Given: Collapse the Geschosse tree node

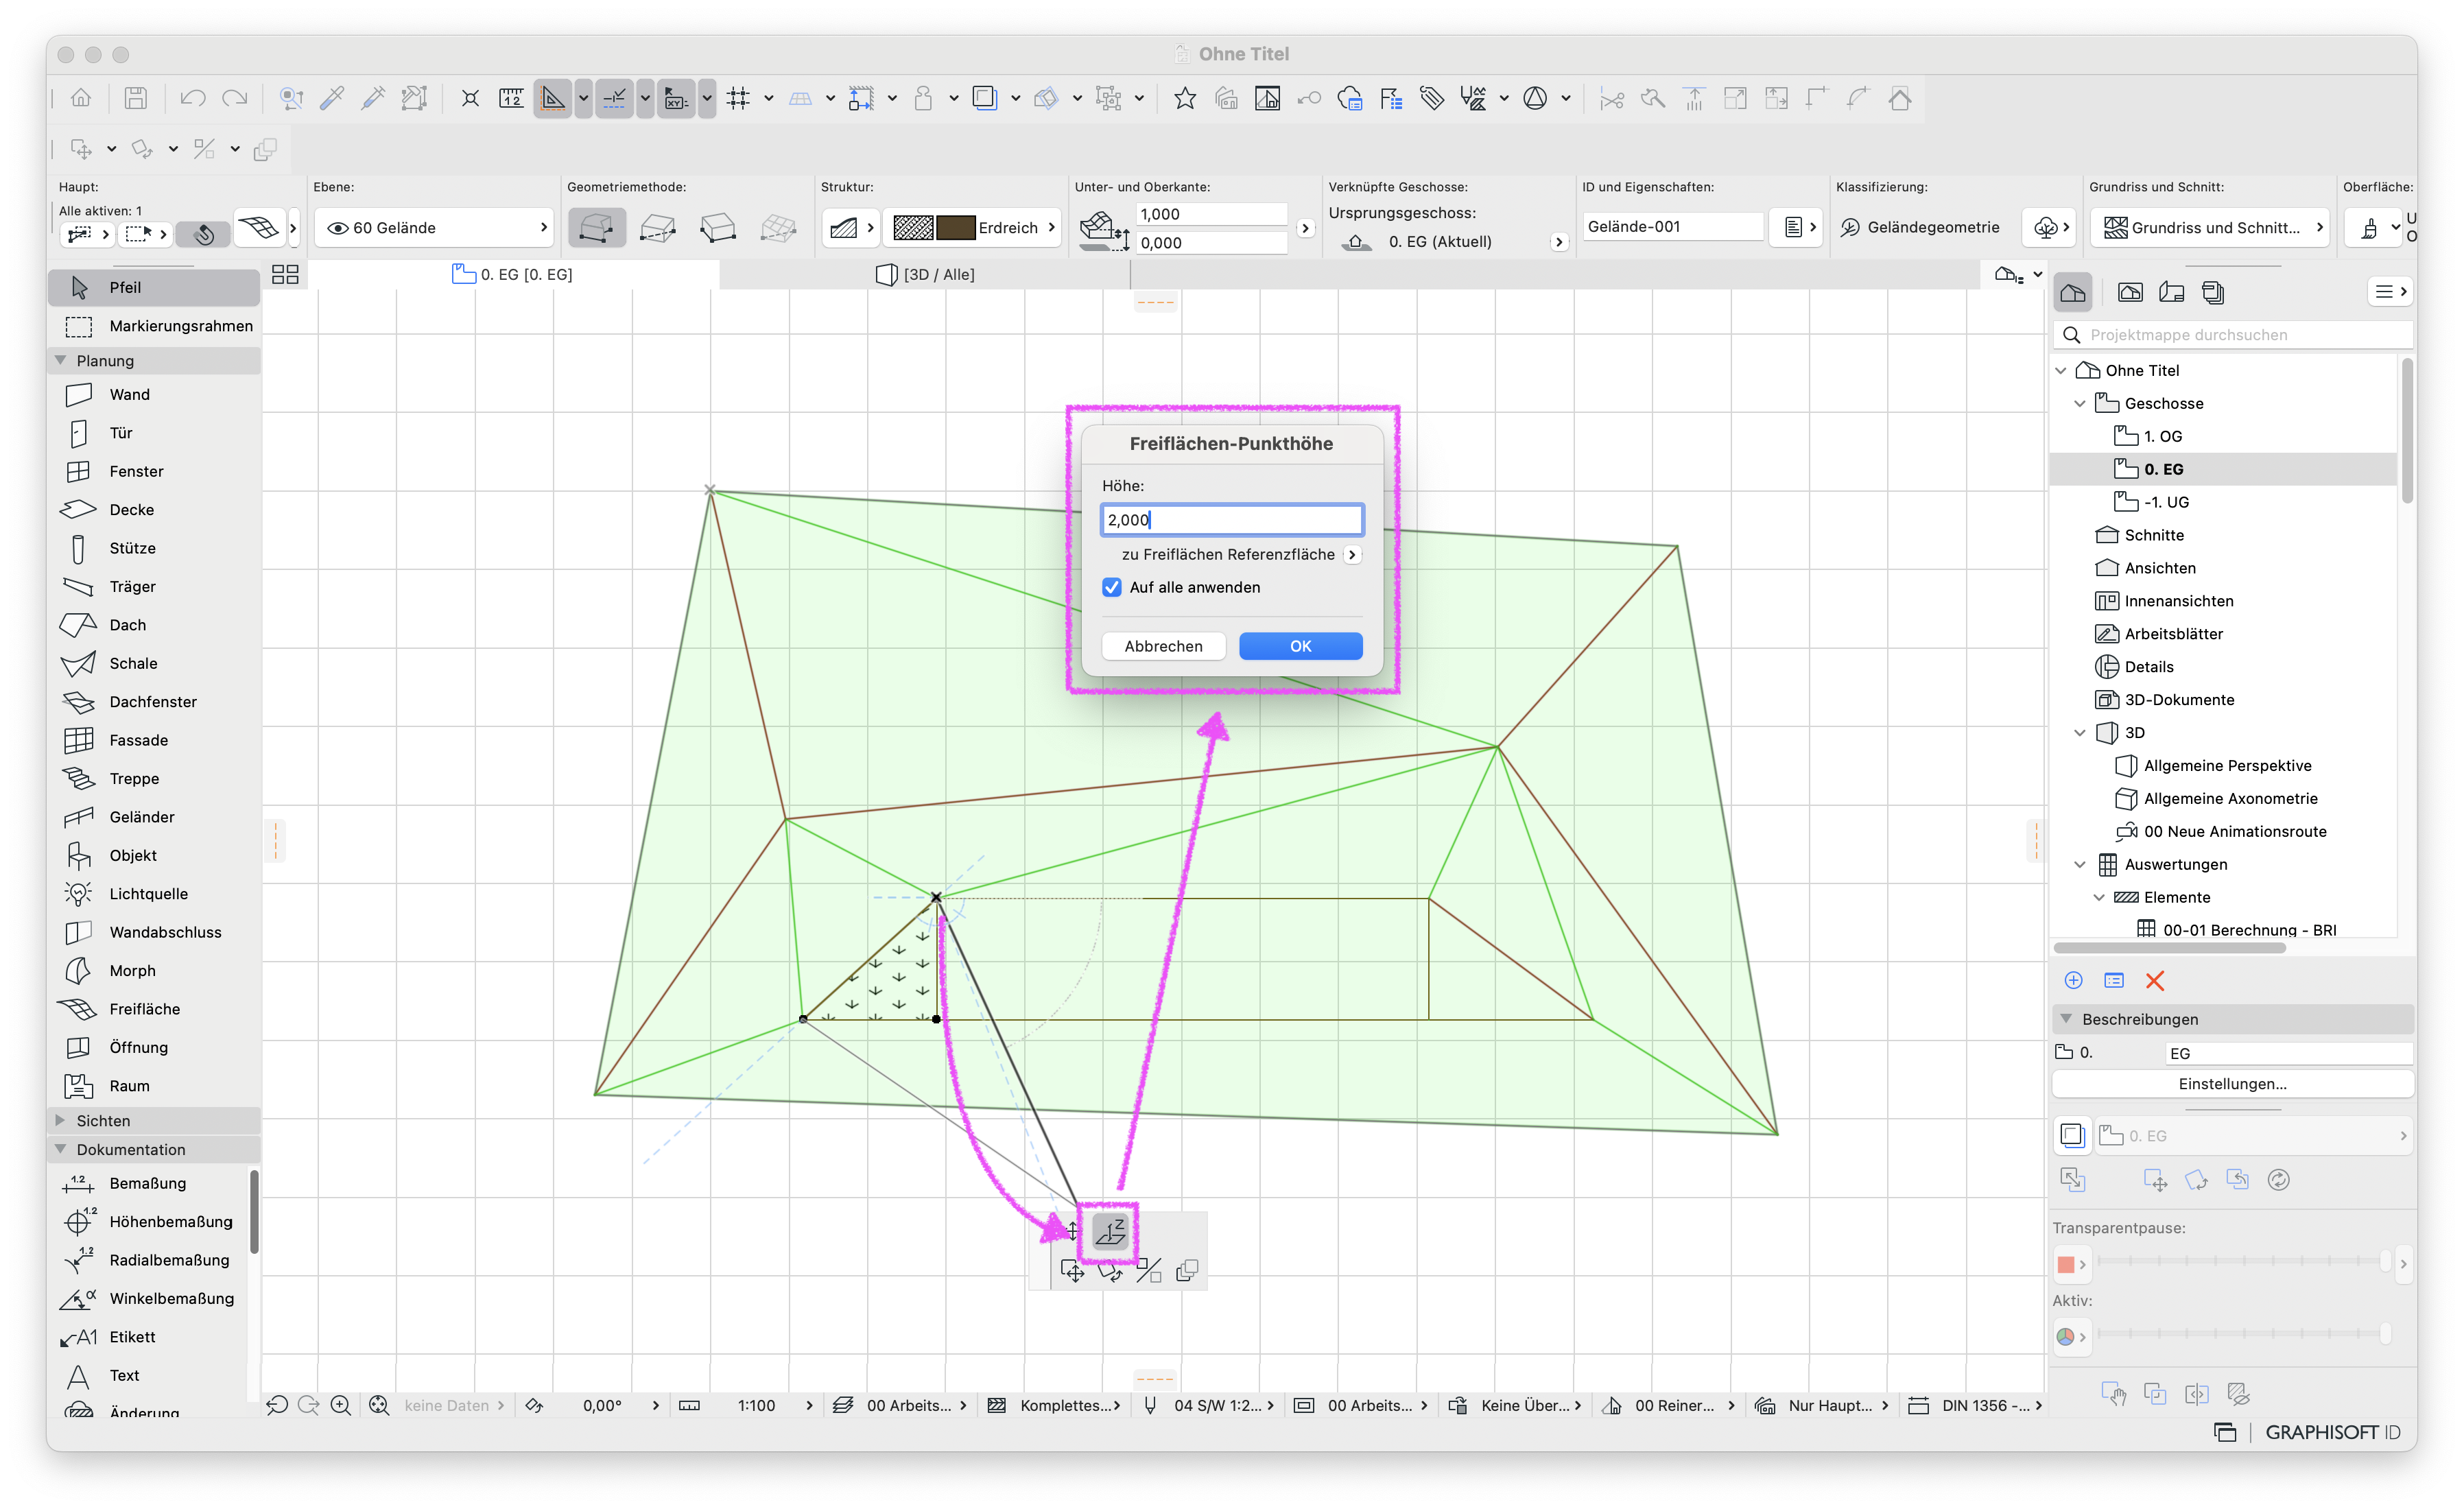Looking at the screenshot, I should [x=2080, y=404].
